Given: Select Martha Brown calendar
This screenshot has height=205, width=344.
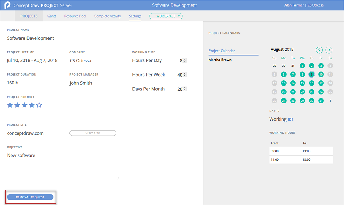Looking at the screenshot, I should pyautogui.click(x=220, y=60).
